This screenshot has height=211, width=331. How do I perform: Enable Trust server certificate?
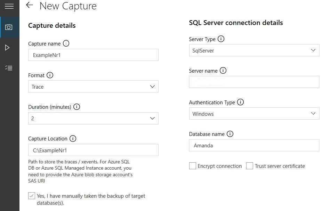tap(249, 166)
